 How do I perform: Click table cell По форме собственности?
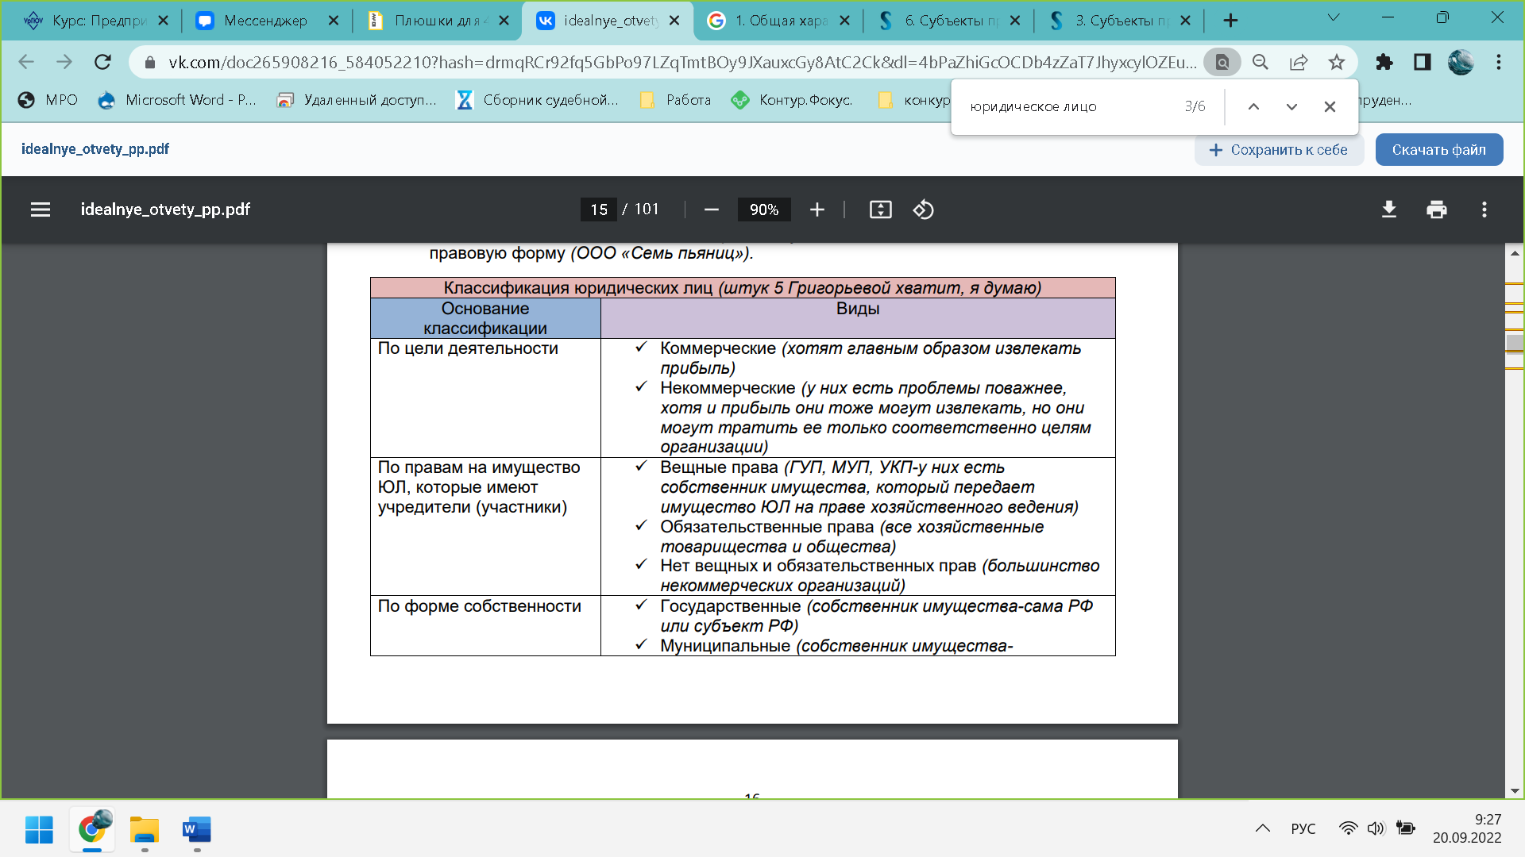[485, 625]
